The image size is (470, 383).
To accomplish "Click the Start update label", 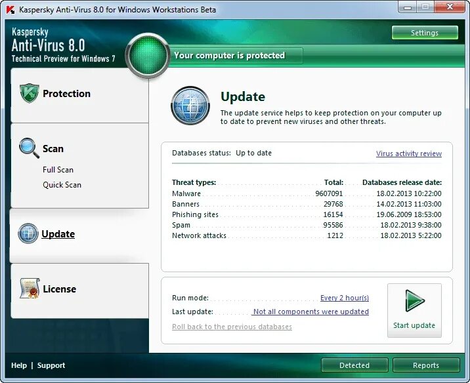I will (x=414, y=325).
